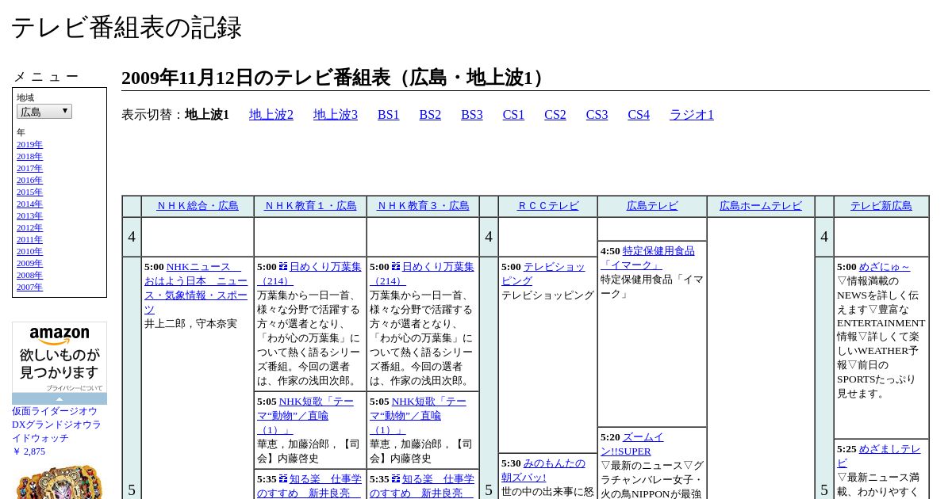Select the current 地上波1 label

pyautogui.click(x=207, y=115)
